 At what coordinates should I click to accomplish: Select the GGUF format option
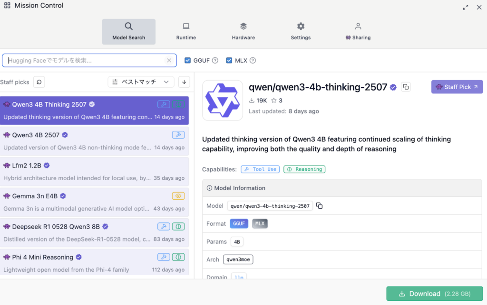coord(239,223)
